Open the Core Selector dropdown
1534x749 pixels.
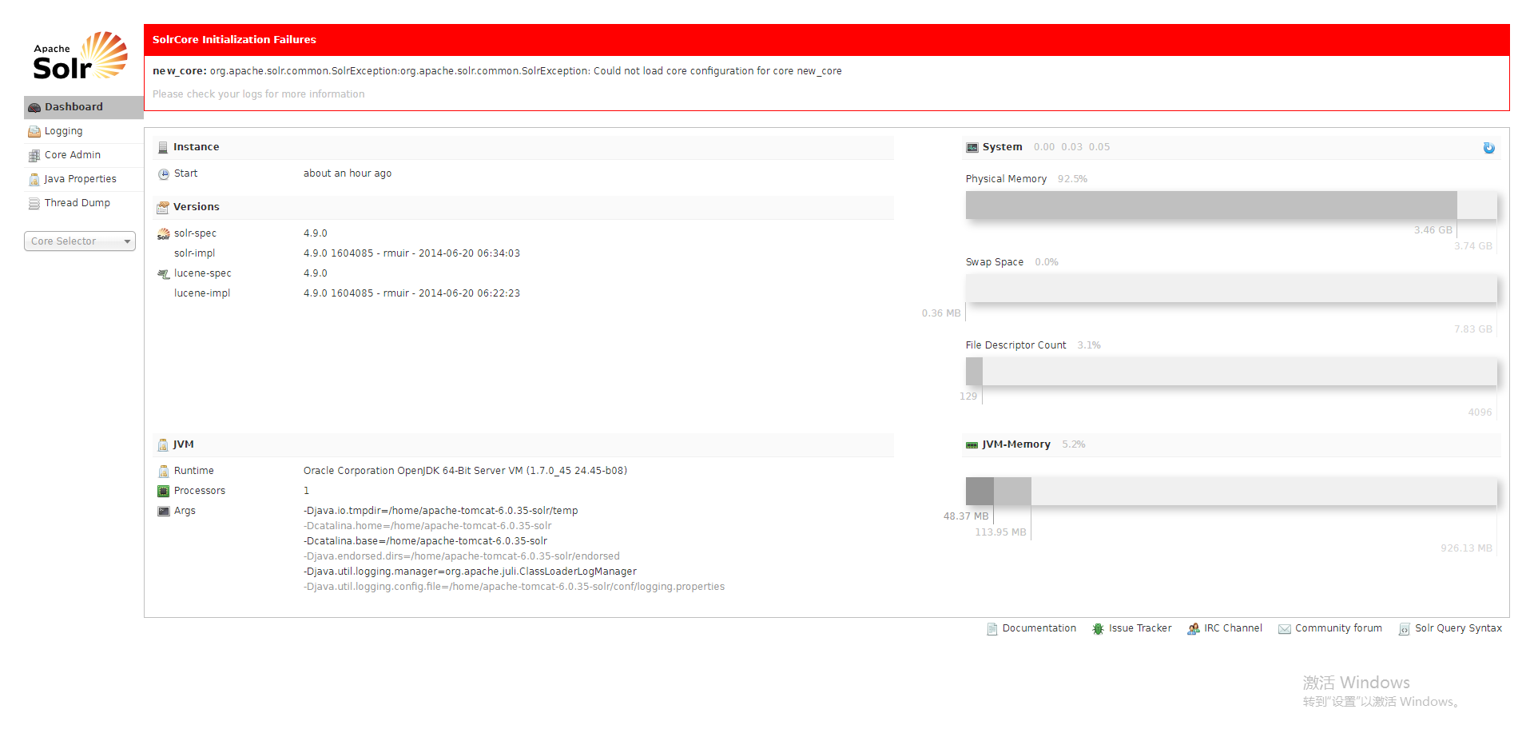[80, 241]
